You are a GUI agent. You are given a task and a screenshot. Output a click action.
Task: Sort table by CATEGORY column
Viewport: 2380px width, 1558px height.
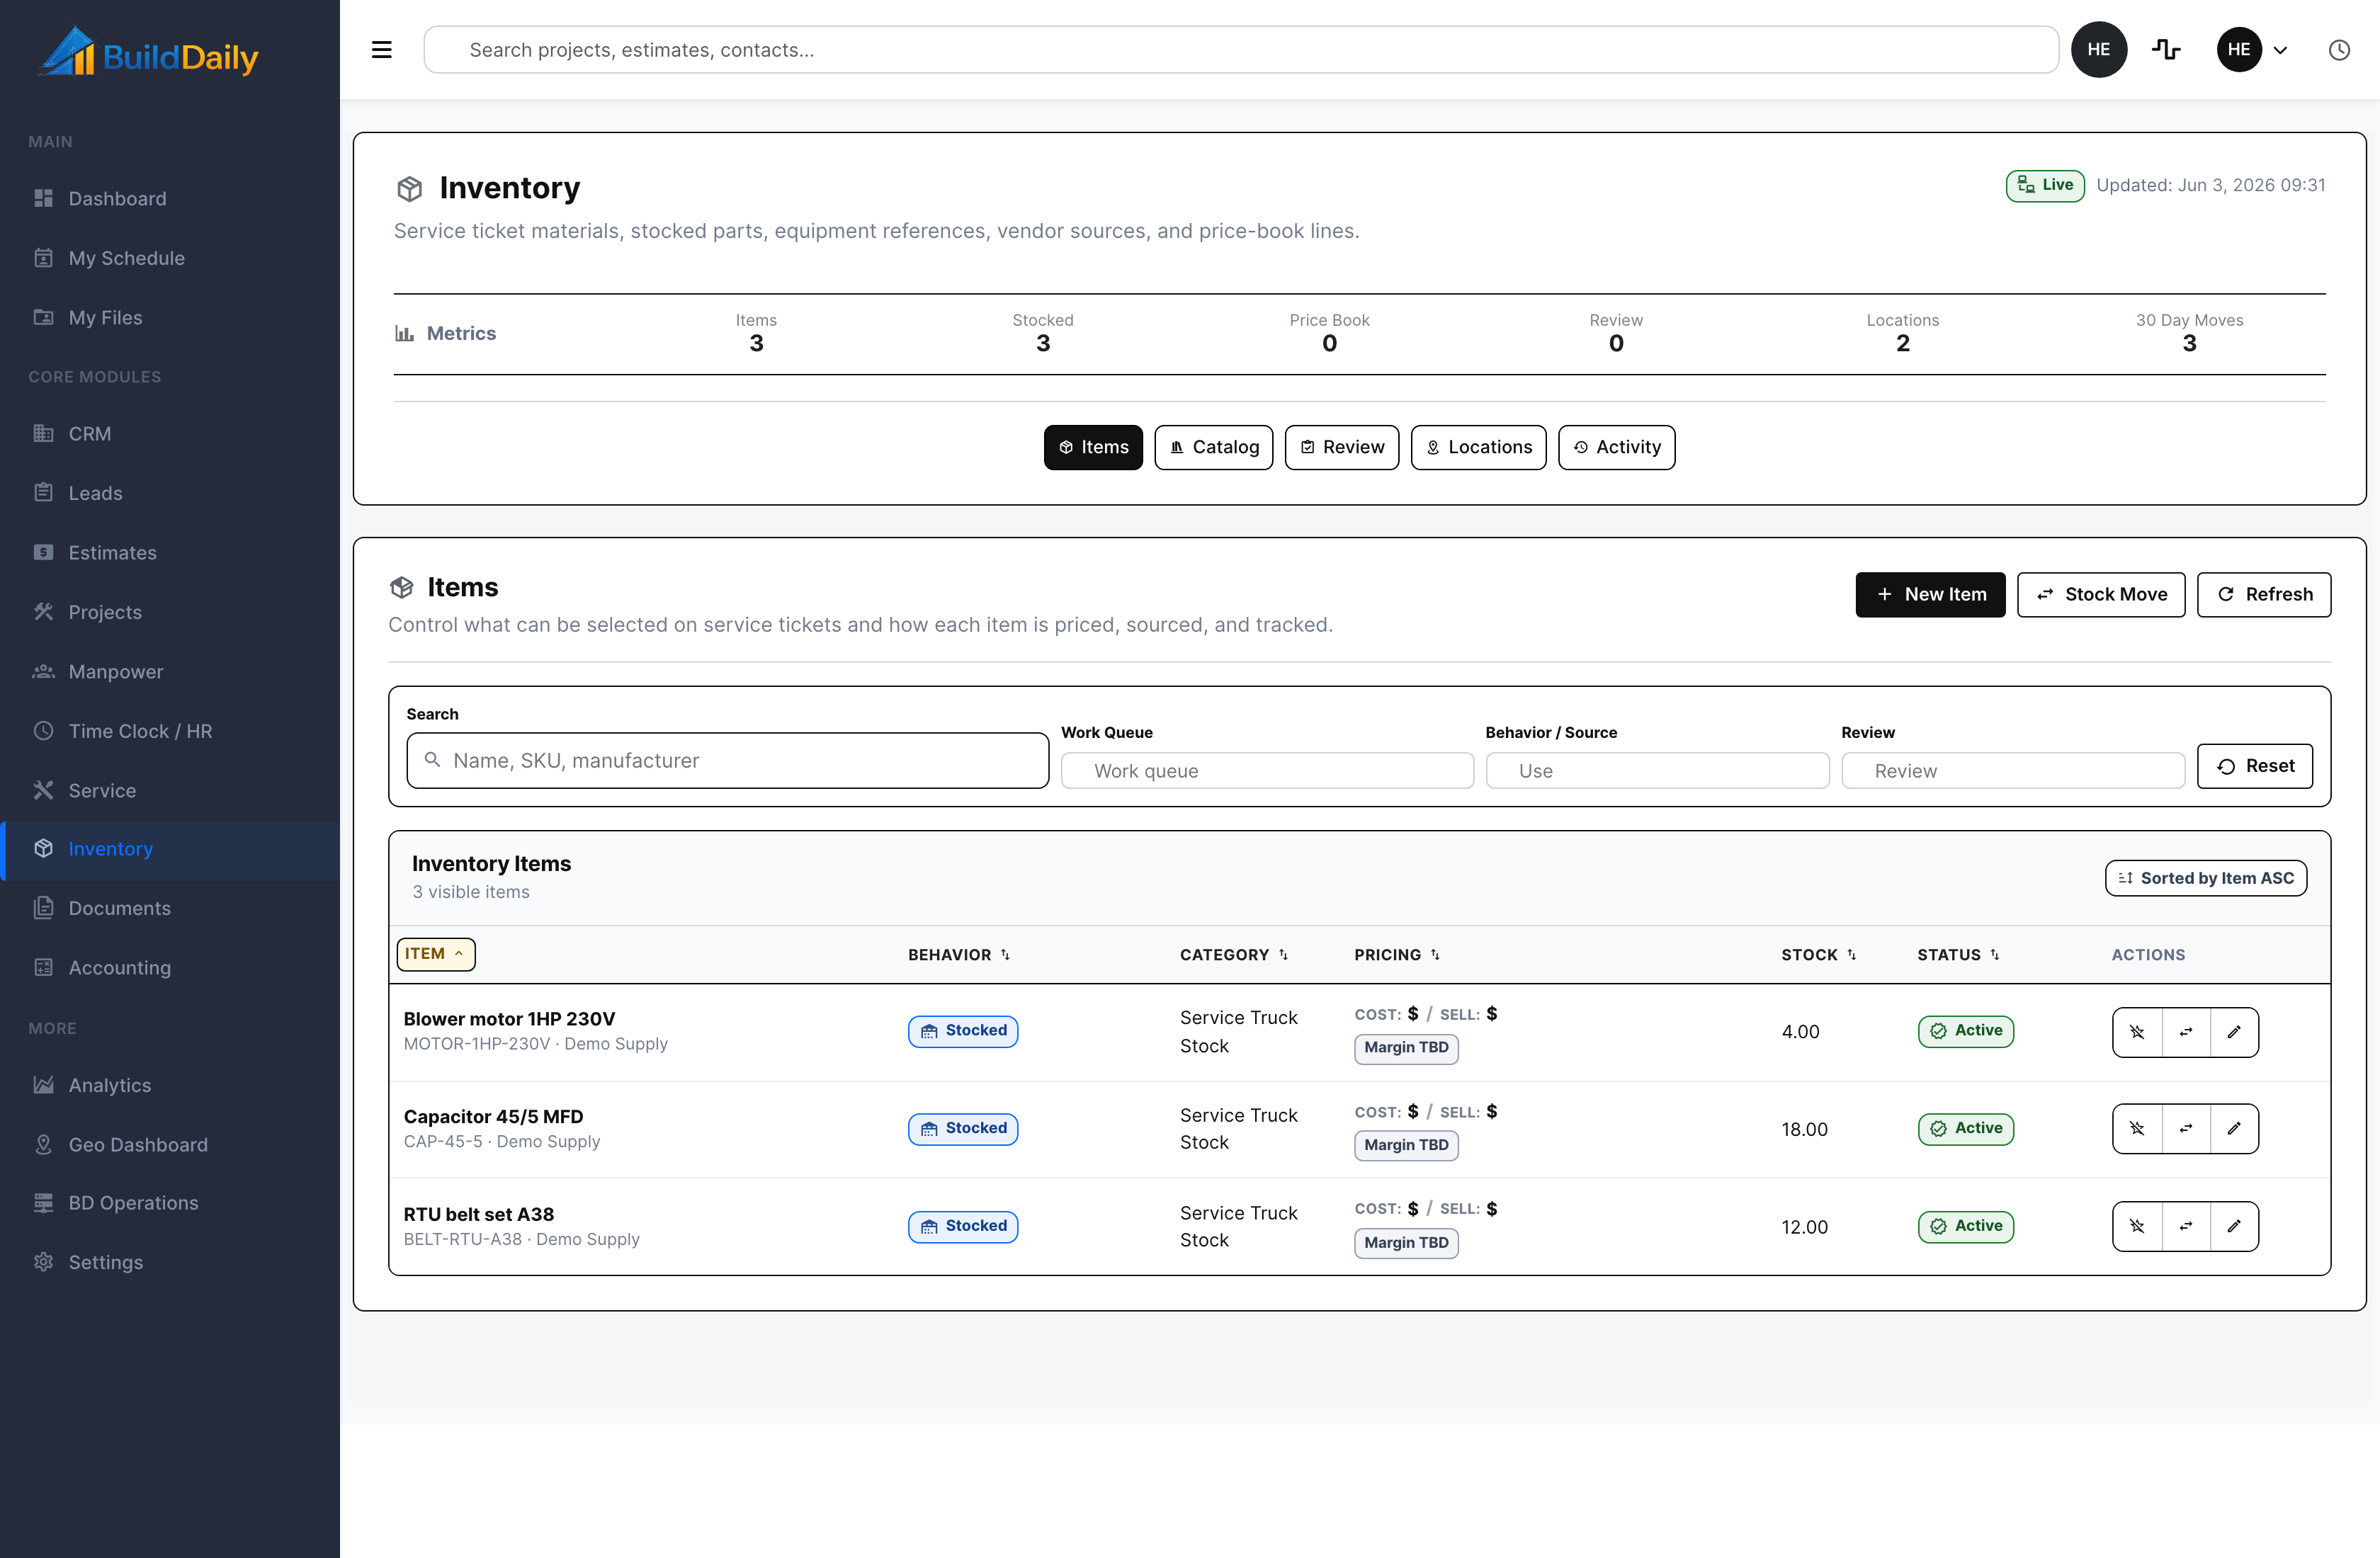coord(1234,955)
